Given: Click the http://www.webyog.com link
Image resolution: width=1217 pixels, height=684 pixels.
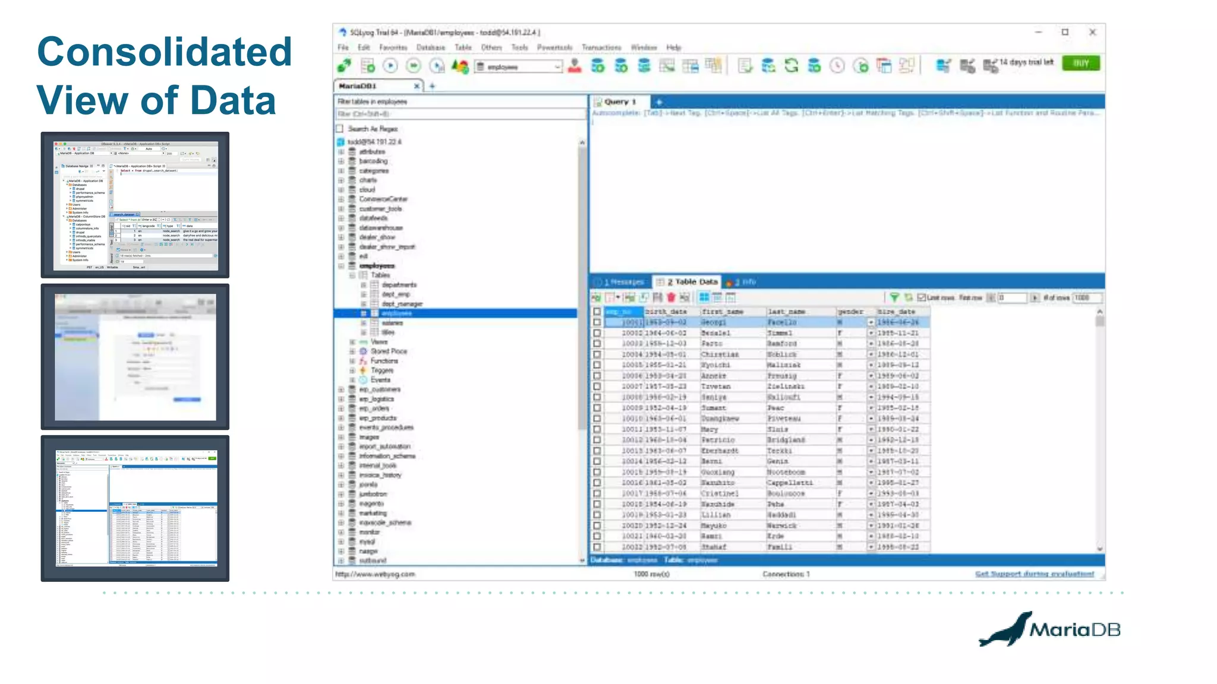Looking at the screenshot, I should coord(375,574).
